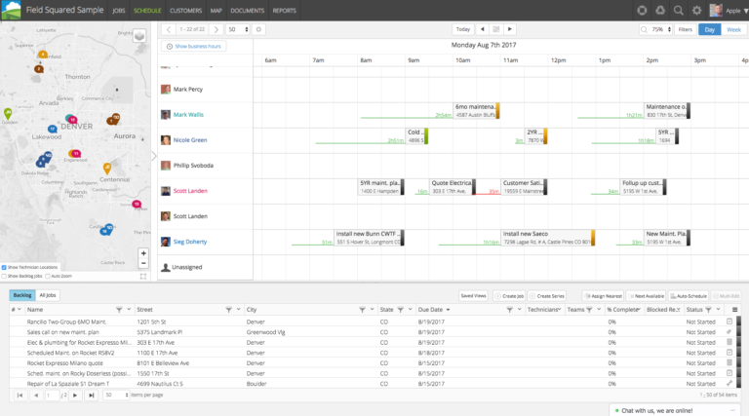Open the CUSTOMERS menu
Screen dimensions: 749x416
pos(186,11)
